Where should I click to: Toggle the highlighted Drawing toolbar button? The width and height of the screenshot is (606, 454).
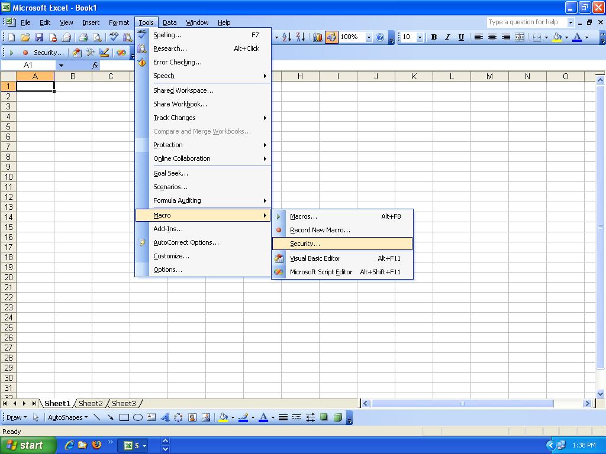click(331, 37)
